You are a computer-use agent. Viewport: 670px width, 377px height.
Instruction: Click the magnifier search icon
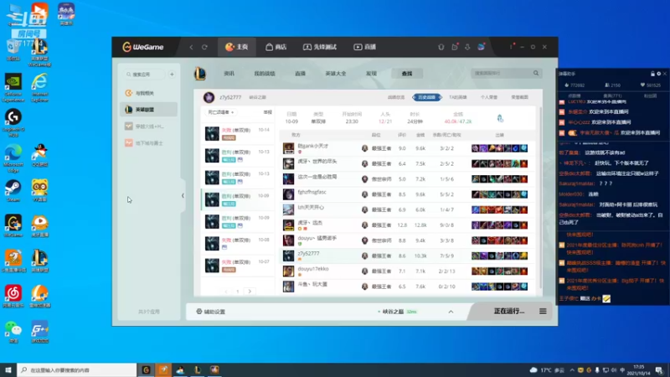point(536,74)
